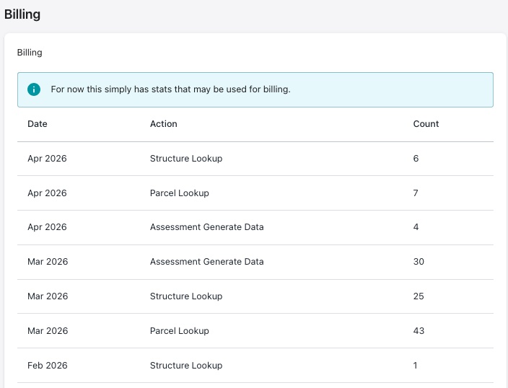The height and width of the screenshot is (388, 508).
Task: Click the count value 43
Action: [419, 331]
